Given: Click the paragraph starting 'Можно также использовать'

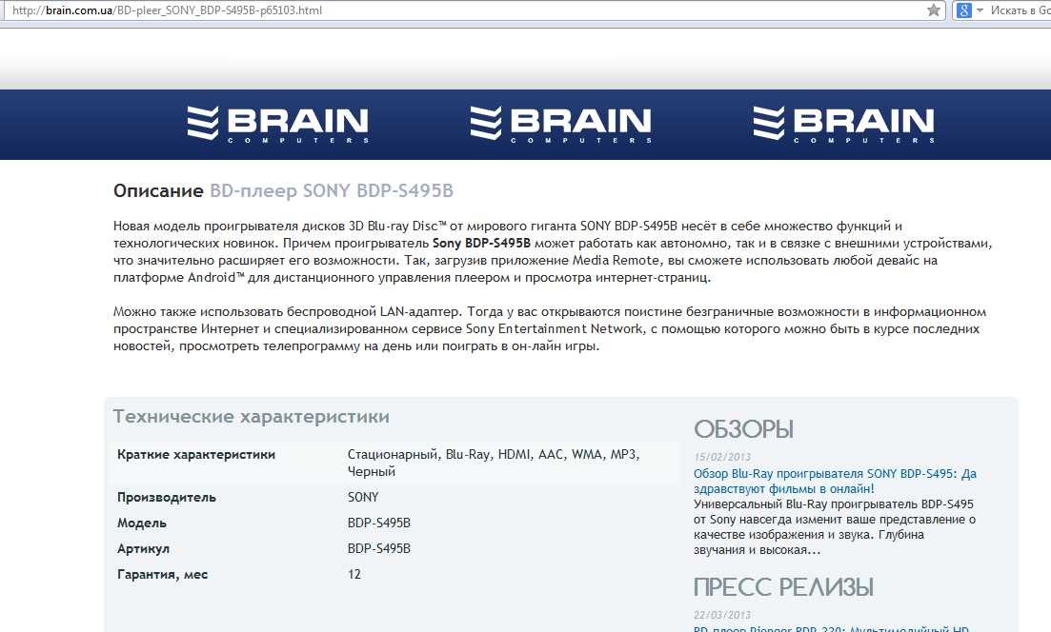Looking at the screenshot, I should (x=550, y=328).
